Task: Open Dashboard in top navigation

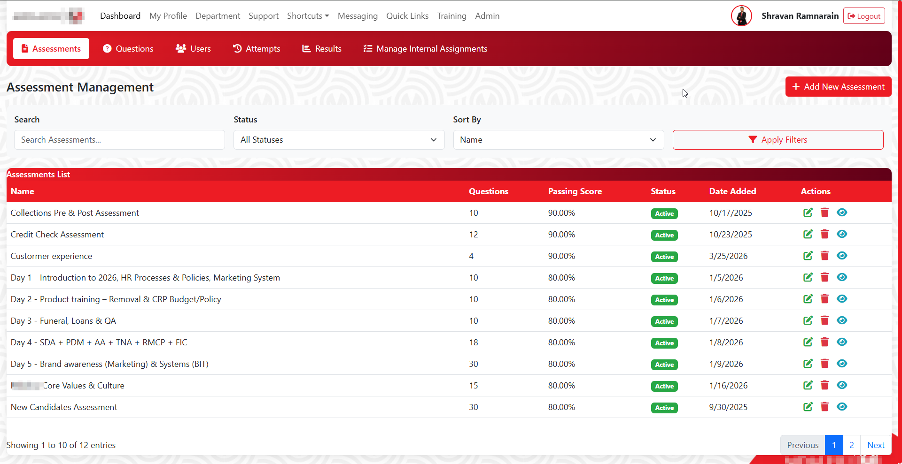Action: tap(120, 16)
